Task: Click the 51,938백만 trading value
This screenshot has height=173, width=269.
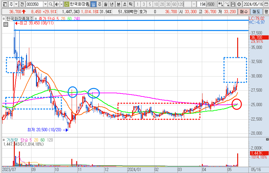Action: [128, 12]
